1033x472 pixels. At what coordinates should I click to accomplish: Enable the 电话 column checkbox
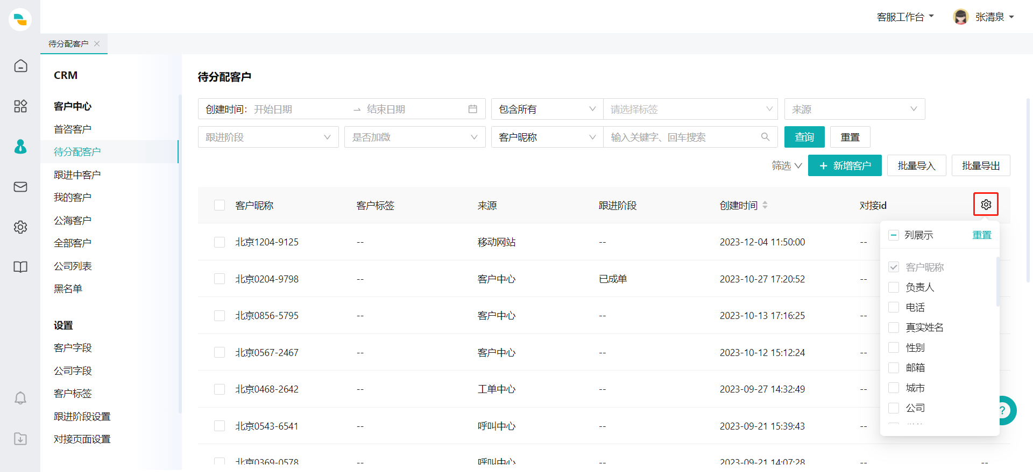(x=894, y=307)
